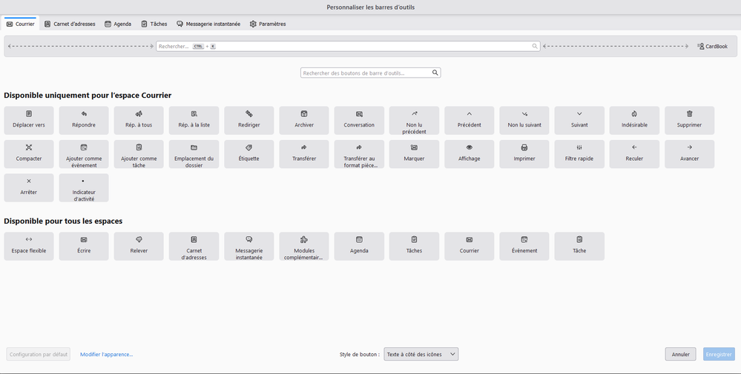
Task: Switch to the Paramètres tab
Action: pos(268,24)
